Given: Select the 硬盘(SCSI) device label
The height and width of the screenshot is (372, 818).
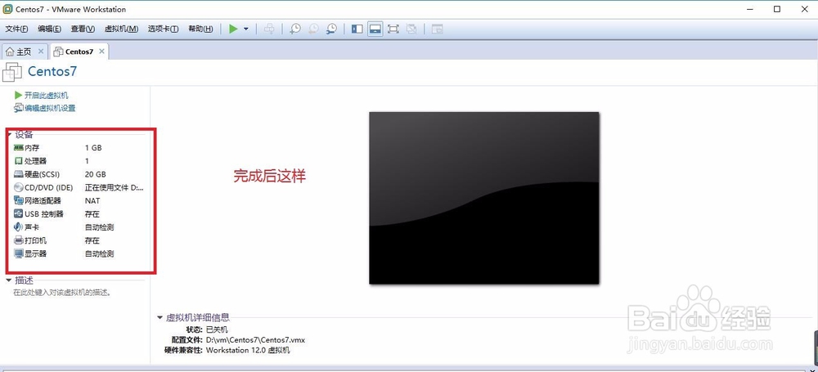Looking at the screenshot, I should point(43,174).
